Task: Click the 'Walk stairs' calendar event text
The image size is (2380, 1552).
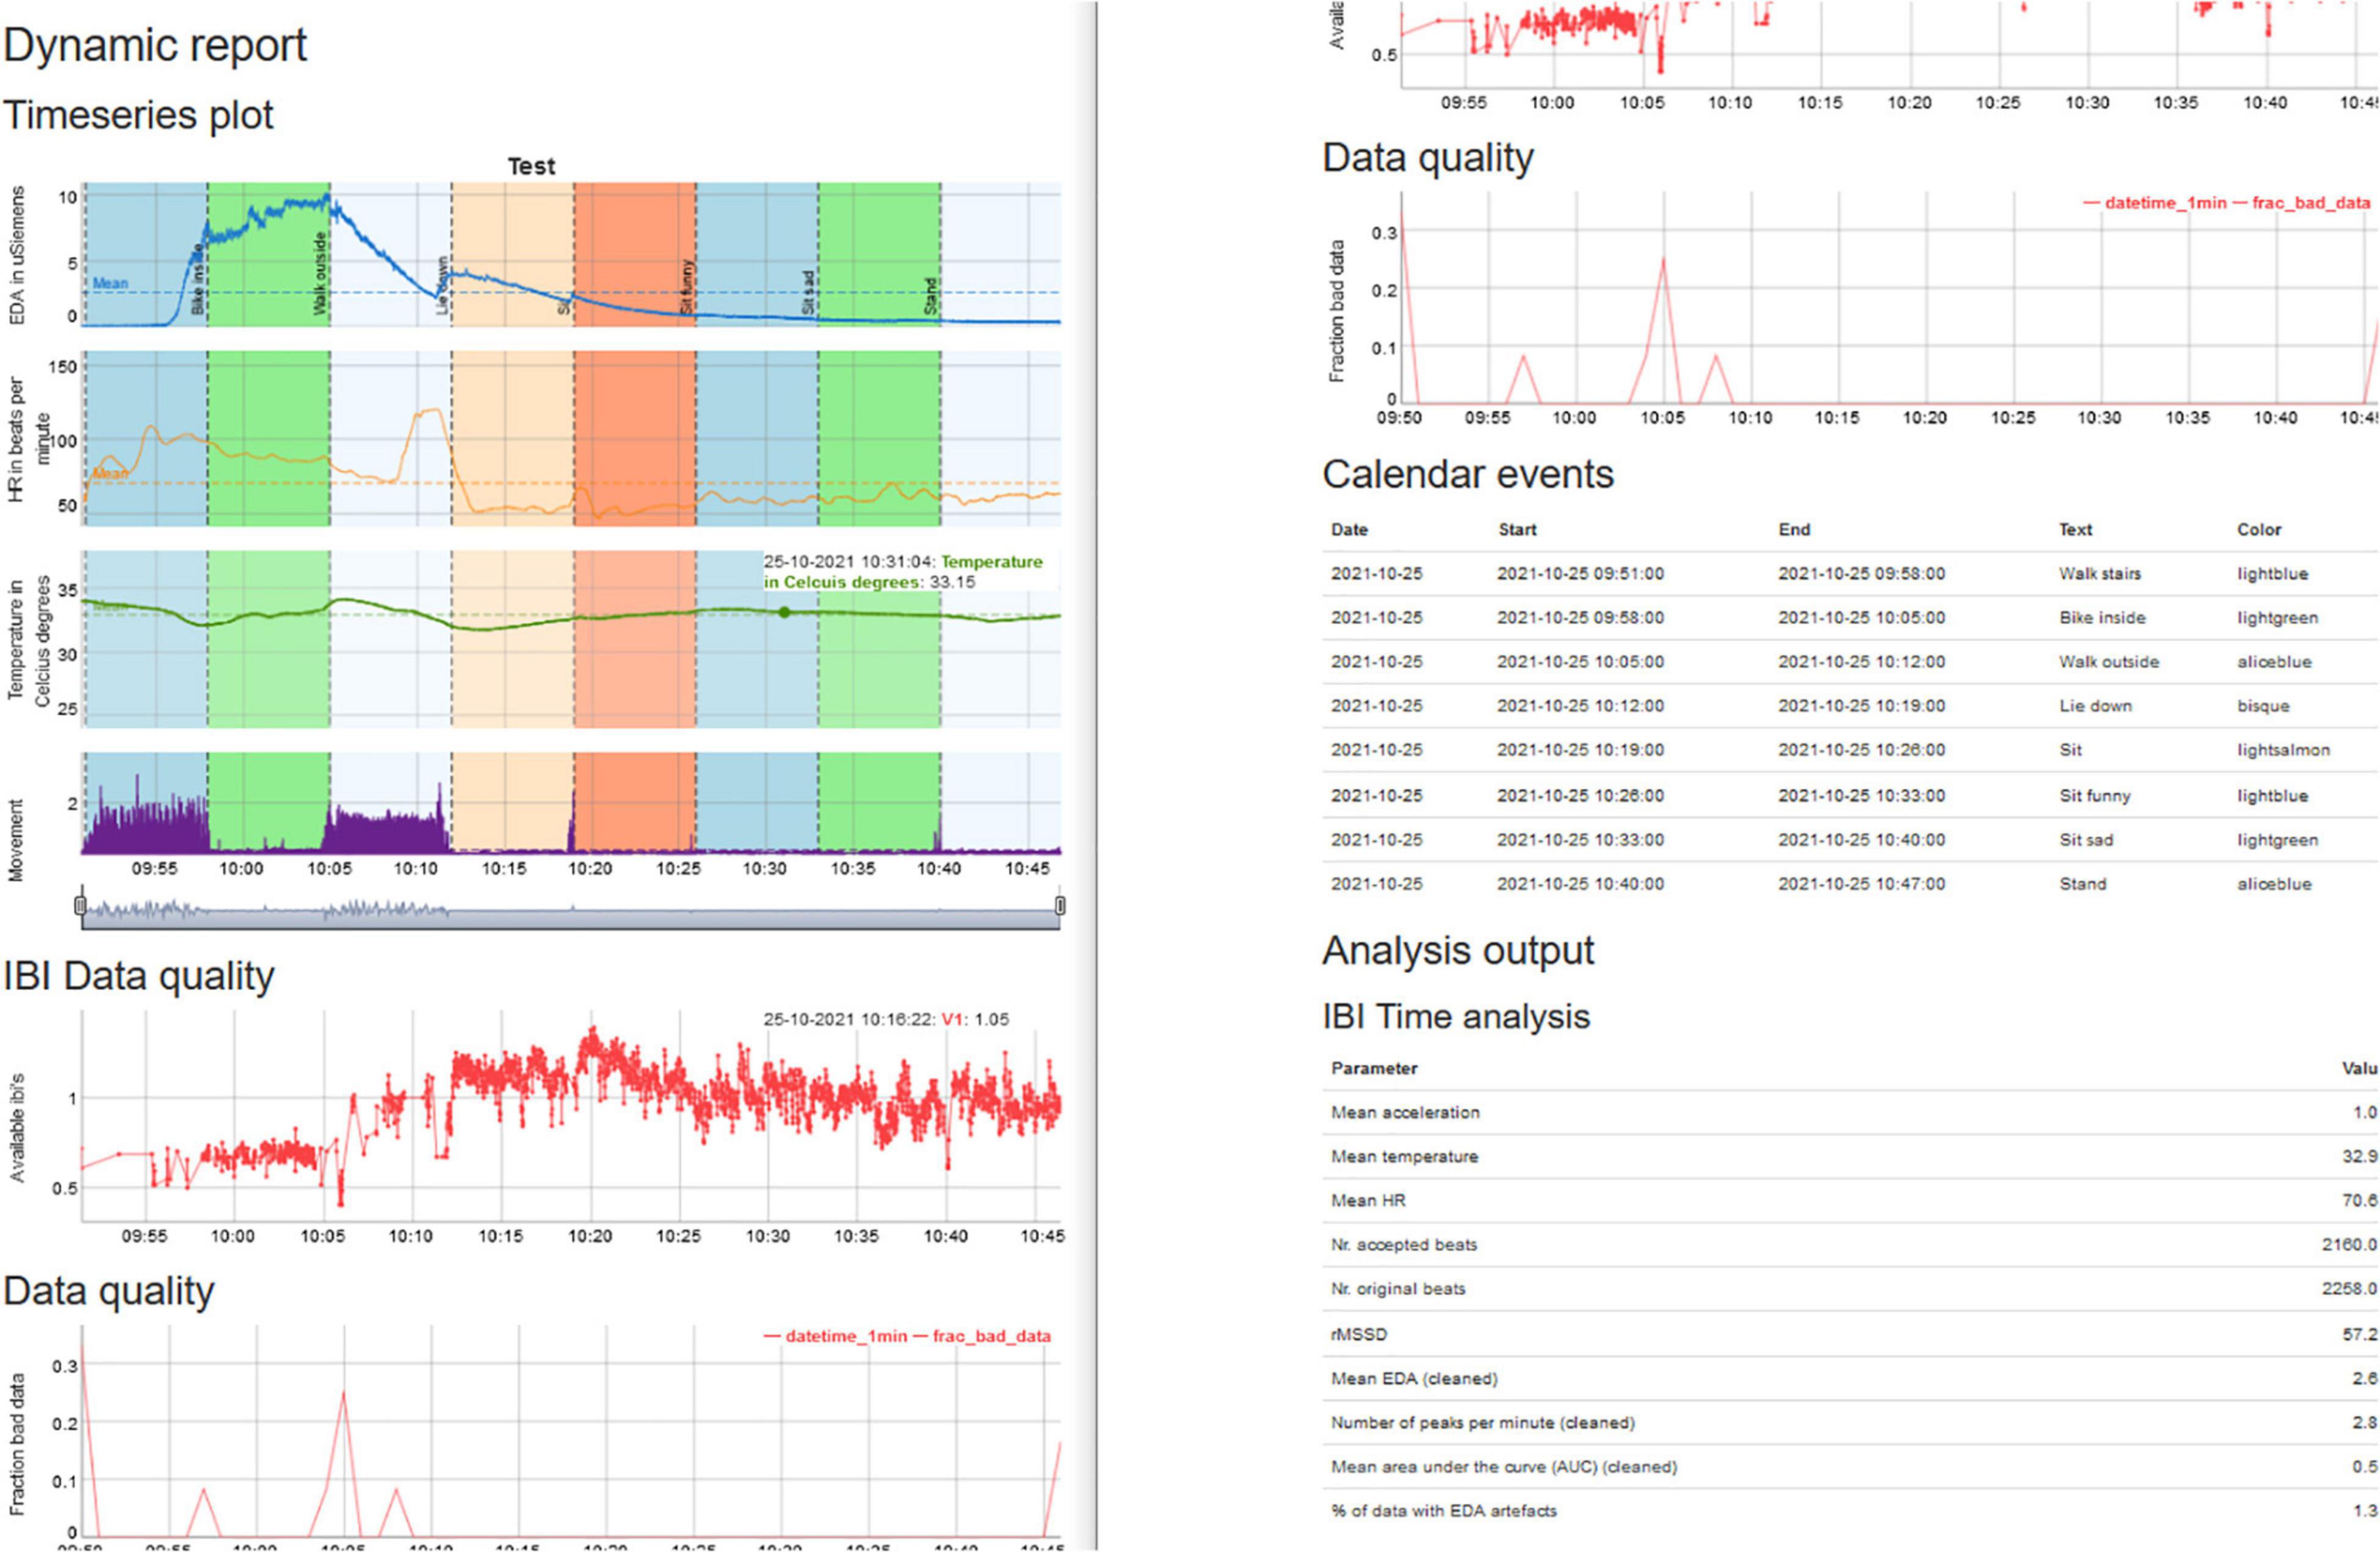Action: click(x=2099, y=573)
